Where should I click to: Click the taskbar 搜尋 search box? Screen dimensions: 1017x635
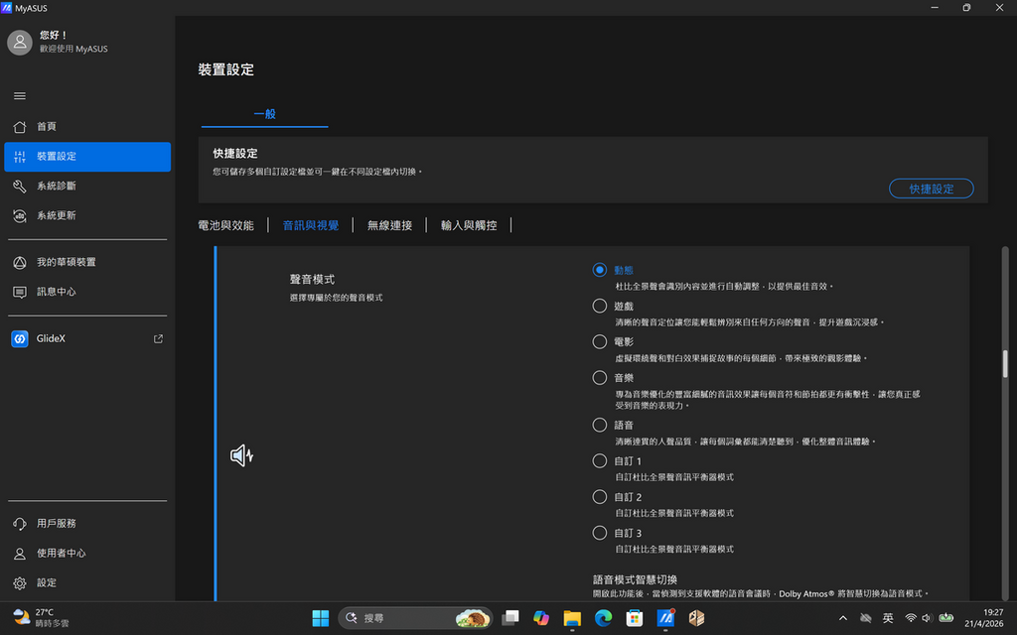(x=415, y=618)
